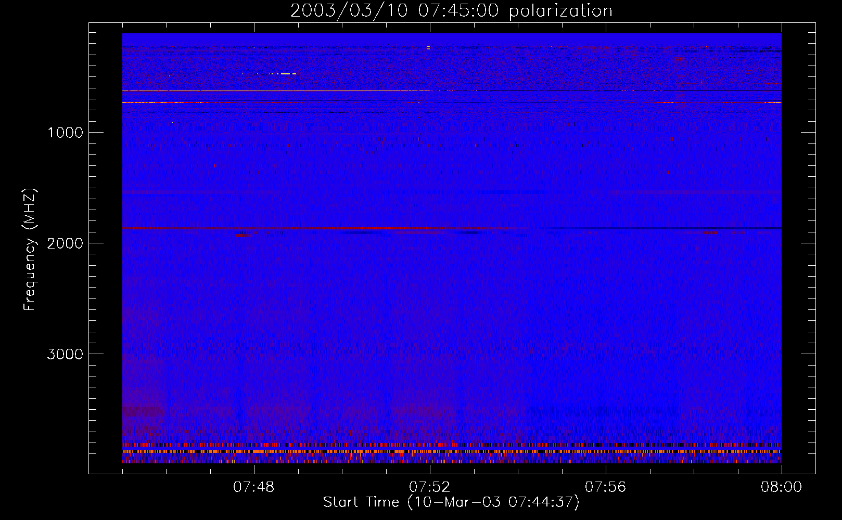The width and height of the screenshot is (842, 520).
Task: Click the 07:56 time tick label
Action: (606, 487)
